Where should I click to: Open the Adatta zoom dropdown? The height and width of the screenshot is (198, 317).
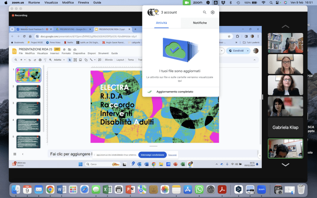point(59,60)
